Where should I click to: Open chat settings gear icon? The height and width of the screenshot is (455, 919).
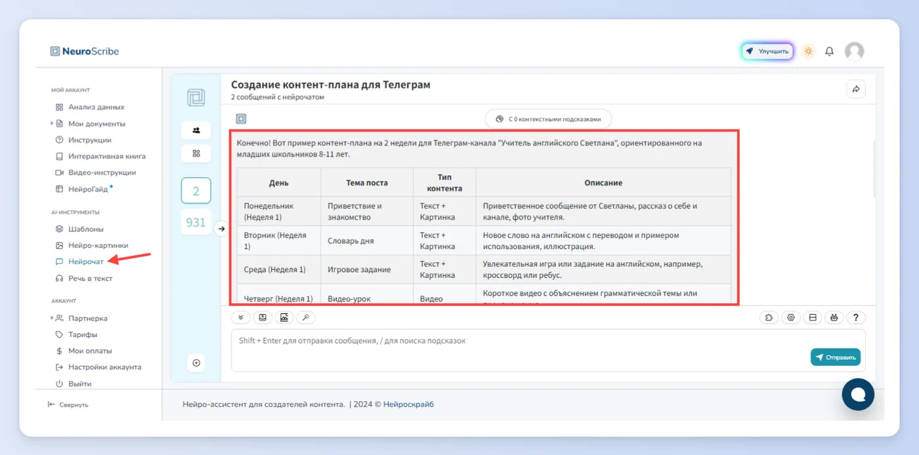[791, 317]
